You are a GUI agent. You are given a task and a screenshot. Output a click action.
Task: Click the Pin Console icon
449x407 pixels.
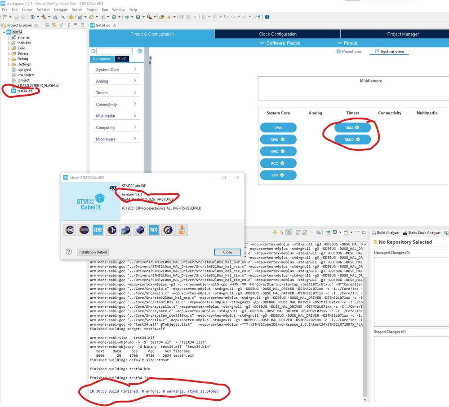coord(328,232)
